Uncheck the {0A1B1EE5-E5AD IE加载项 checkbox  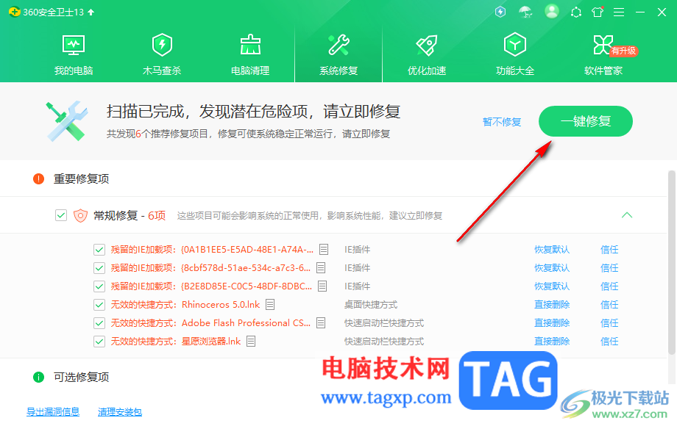tap(99, 250)
